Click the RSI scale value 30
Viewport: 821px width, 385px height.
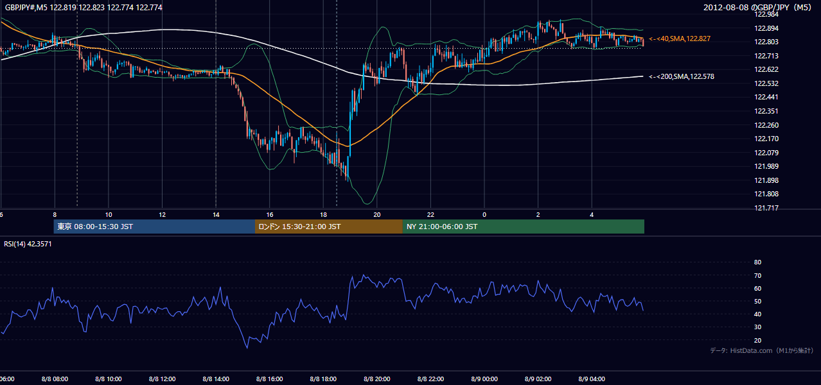(x=757, y=327)
